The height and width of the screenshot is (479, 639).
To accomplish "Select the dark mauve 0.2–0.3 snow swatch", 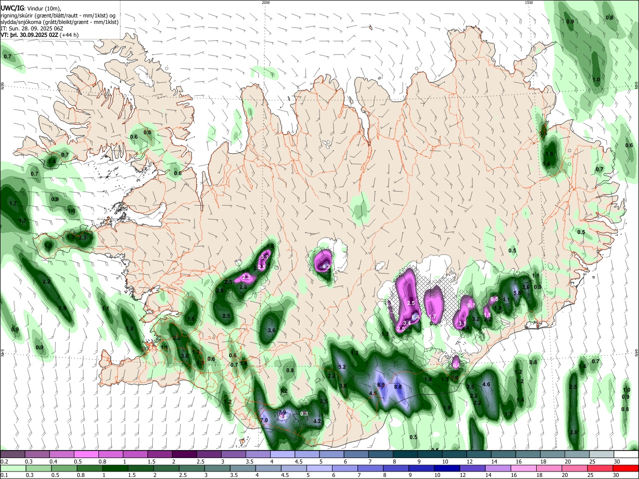I will [12, 455].
